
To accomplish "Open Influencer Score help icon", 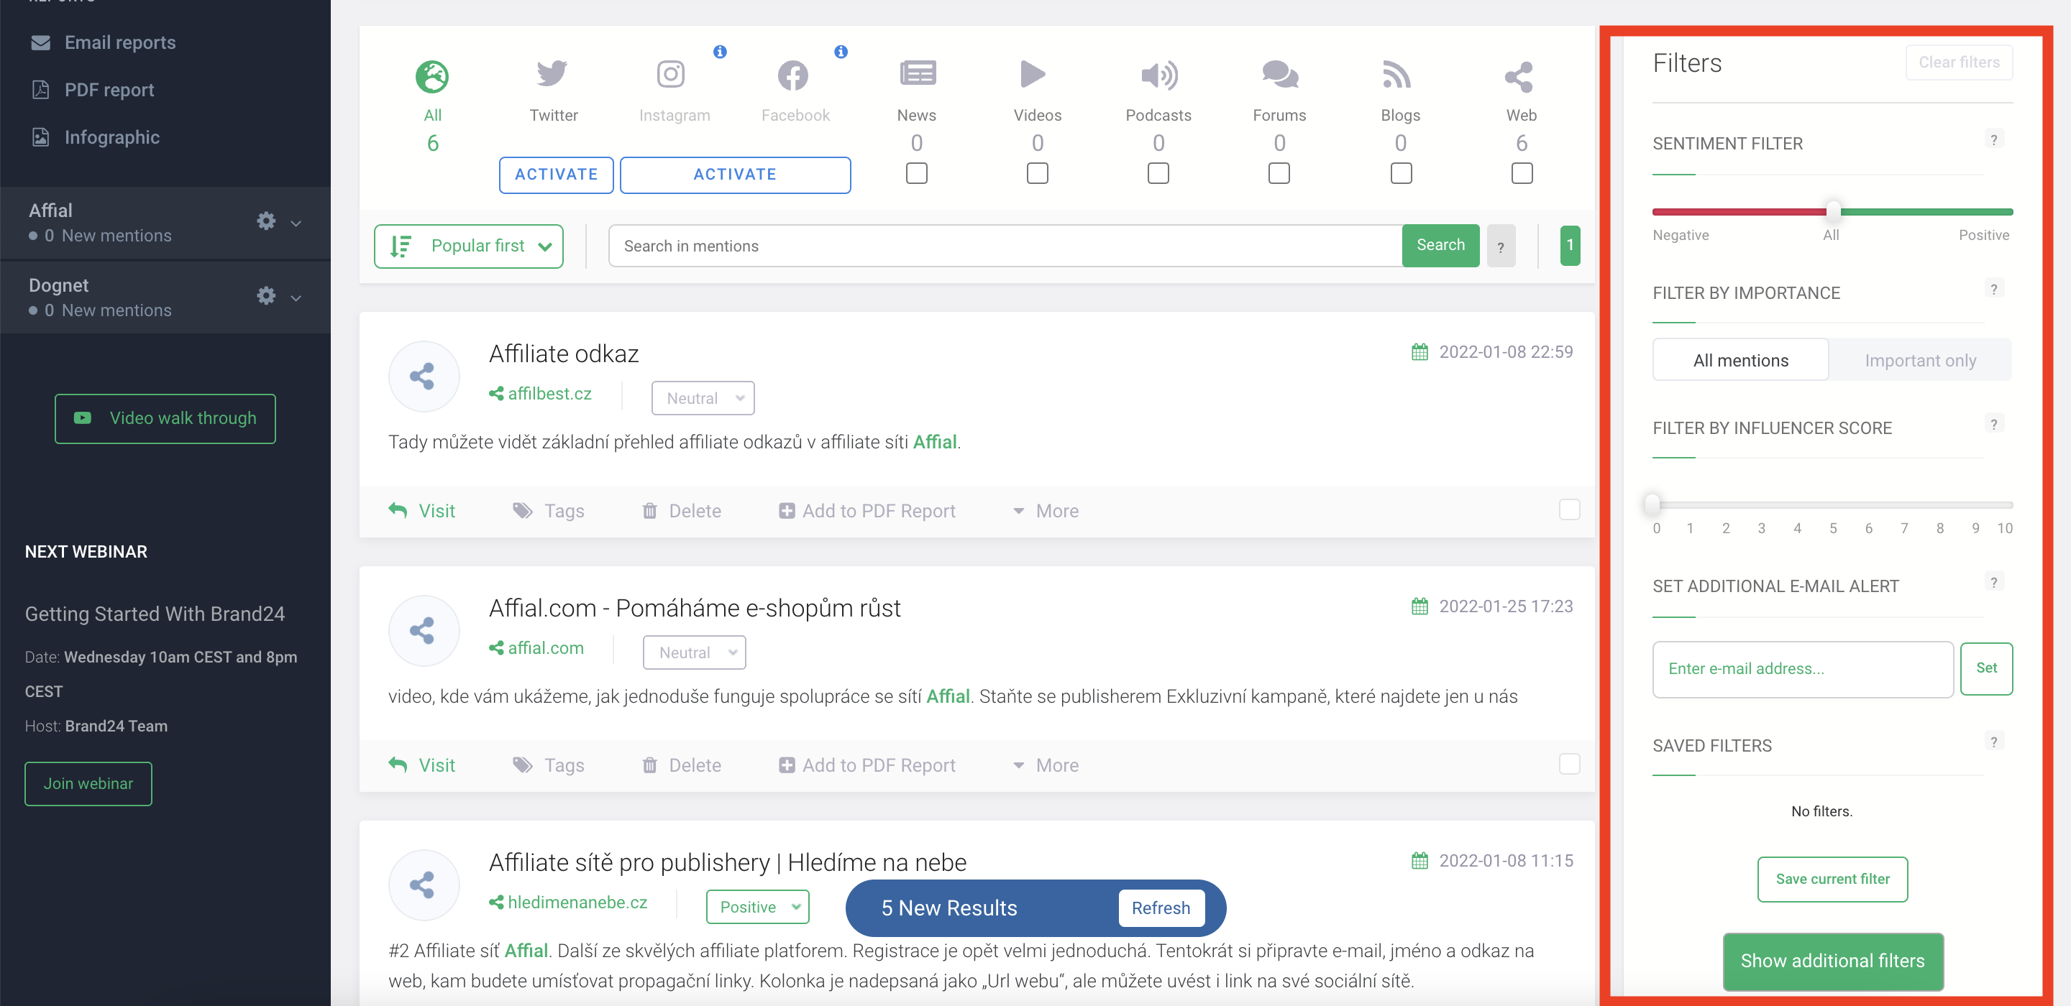I will point(1993,423).
